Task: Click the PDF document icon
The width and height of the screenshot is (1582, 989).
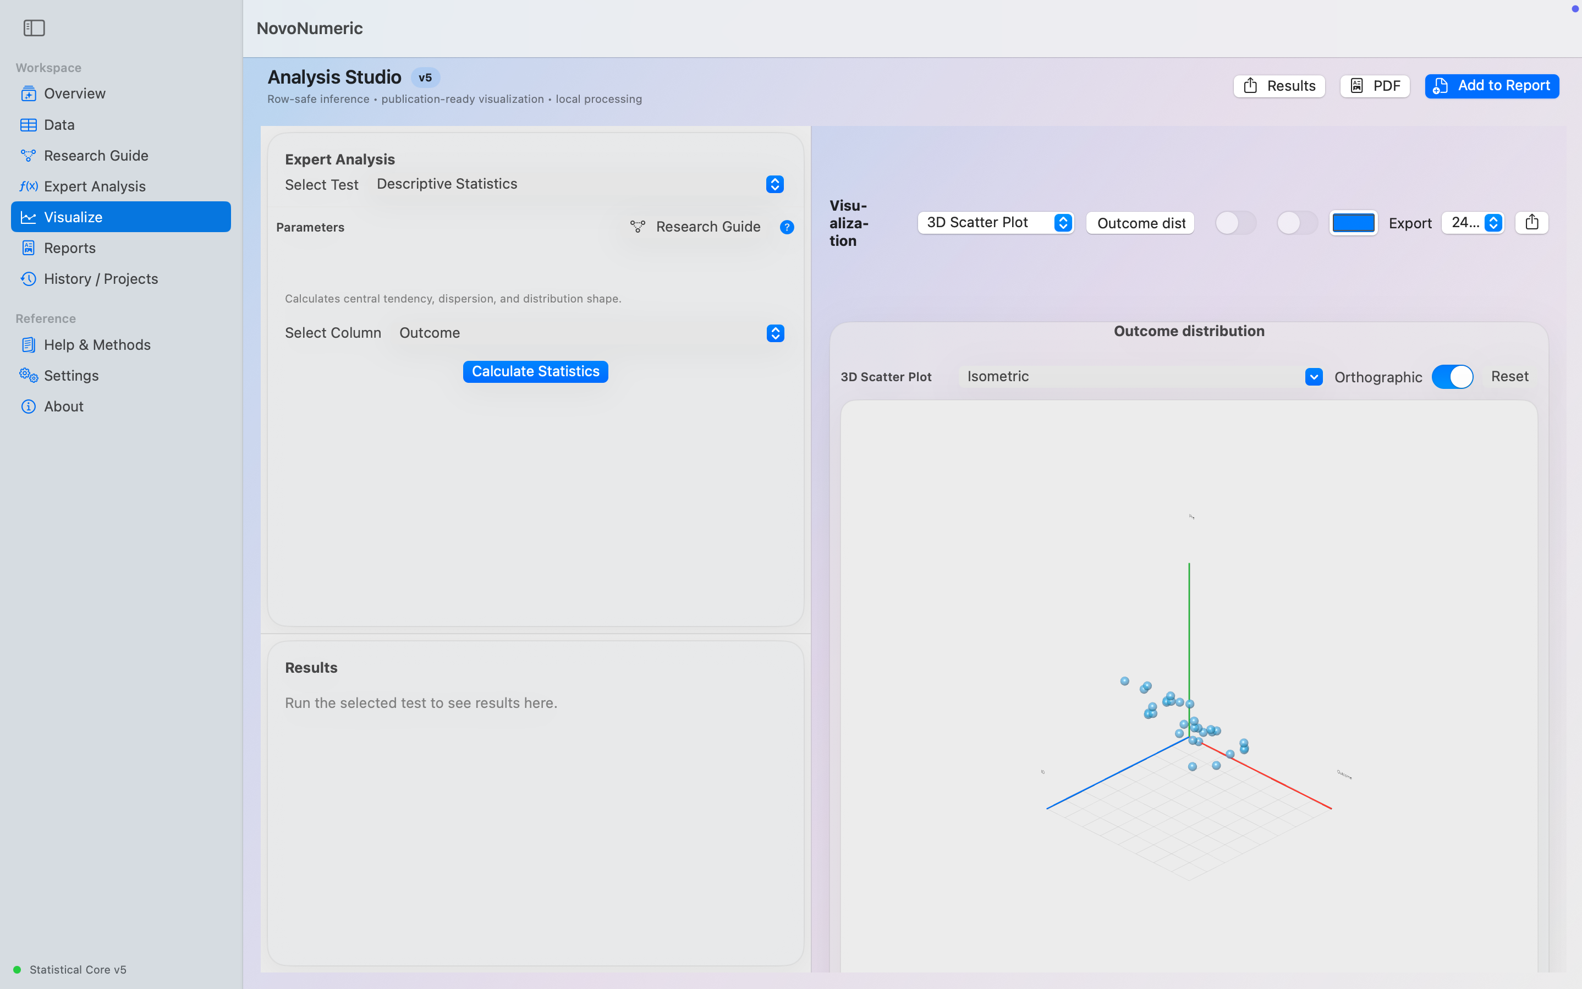Action: click(1357, 86)
